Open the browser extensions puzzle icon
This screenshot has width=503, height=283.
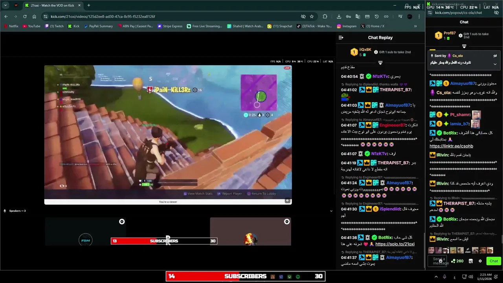point(325,17)
